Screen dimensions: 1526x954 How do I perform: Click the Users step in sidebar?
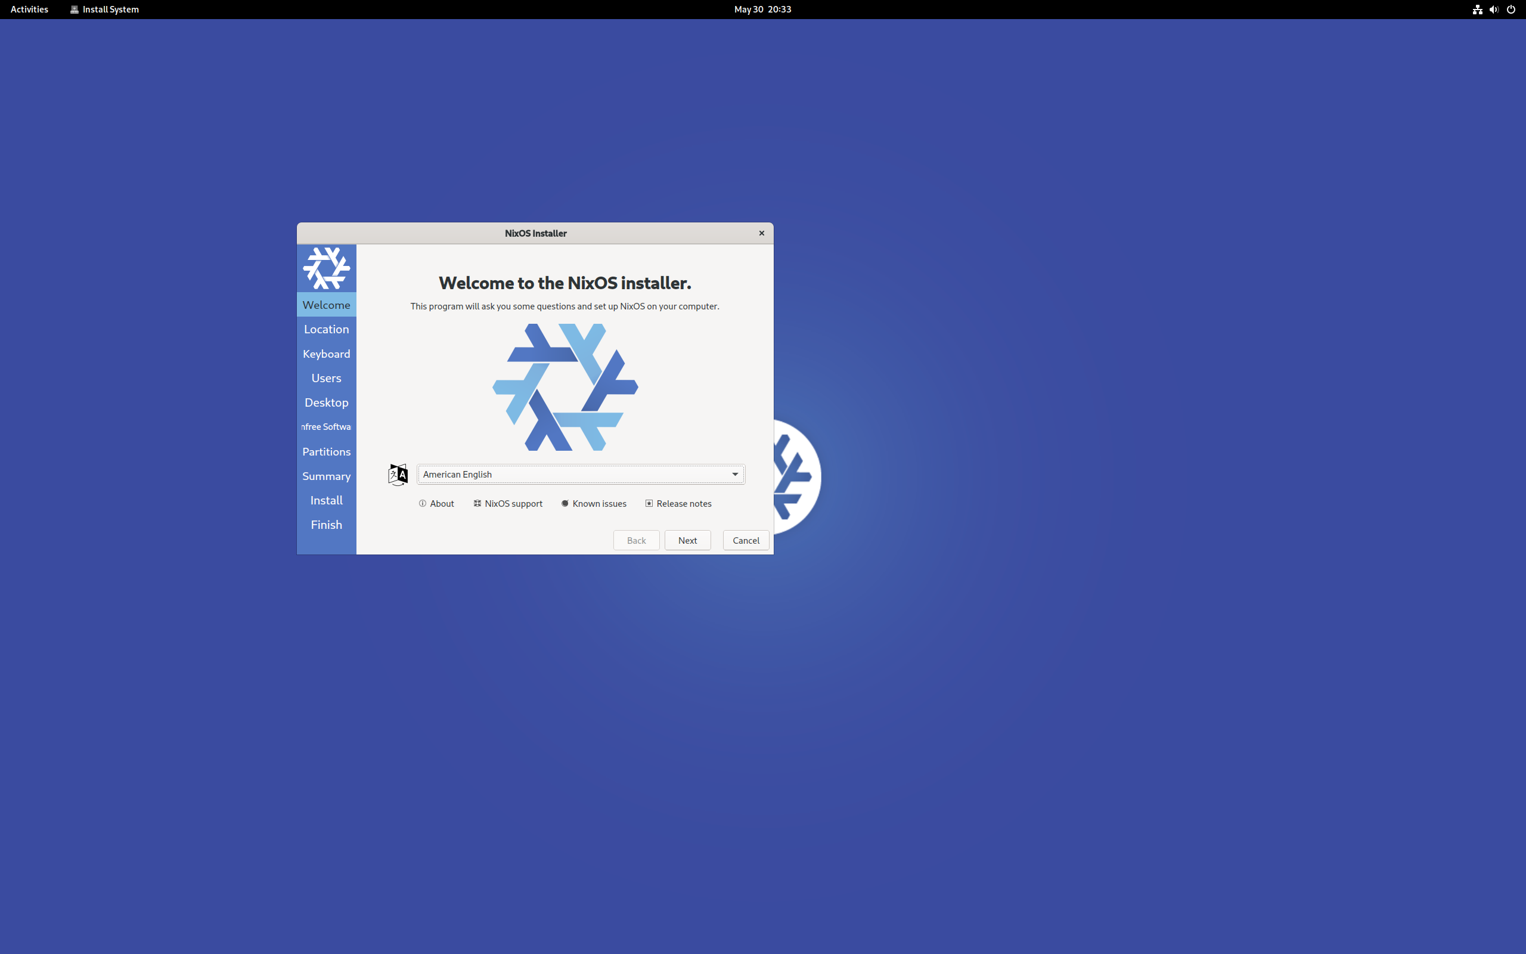coord(325,377)
